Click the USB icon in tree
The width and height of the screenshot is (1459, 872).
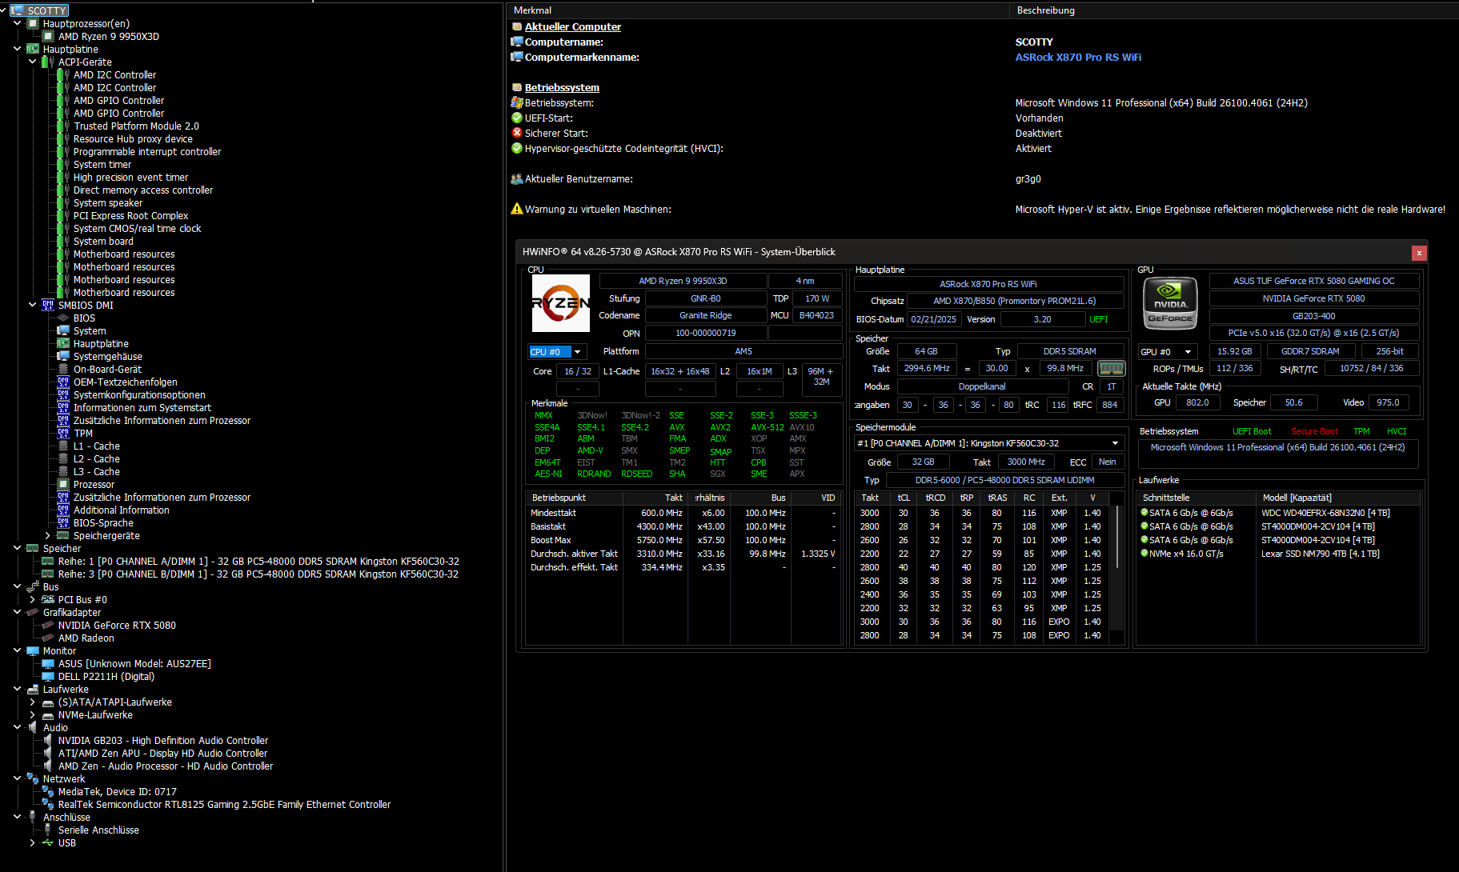click(x=48, y=842)
